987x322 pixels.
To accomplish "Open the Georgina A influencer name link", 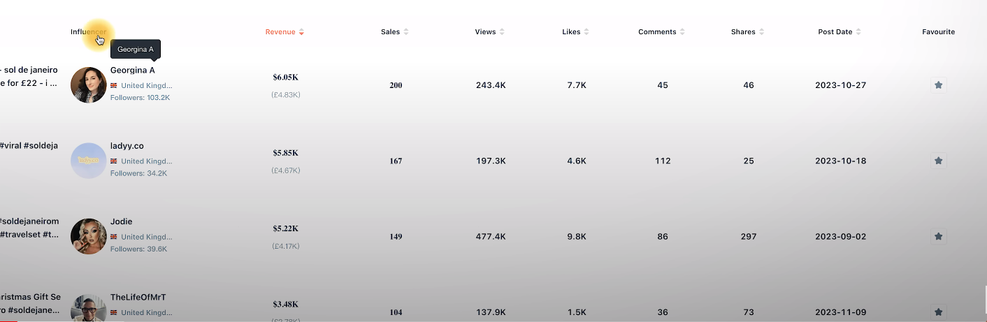I will point(133,71).
